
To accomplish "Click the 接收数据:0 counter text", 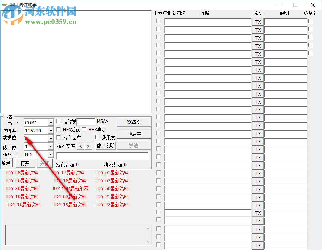I will click(115, 165).
